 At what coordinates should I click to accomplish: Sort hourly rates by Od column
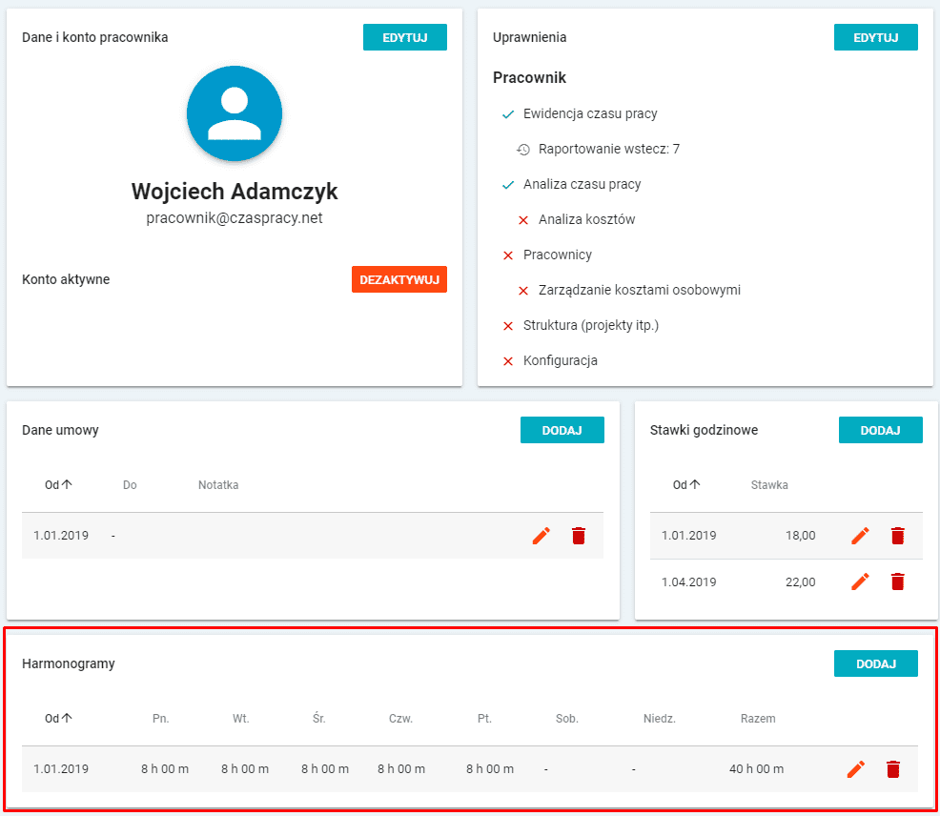click(x=686, y=485)
